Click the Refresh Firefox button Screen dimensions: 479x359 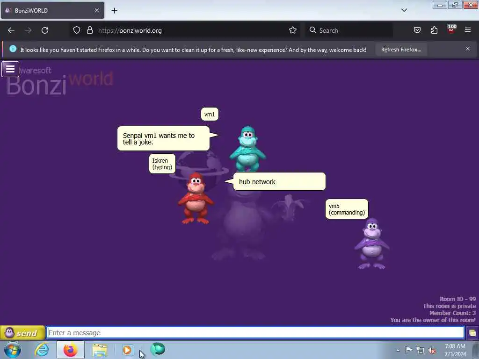click(401, 50)
